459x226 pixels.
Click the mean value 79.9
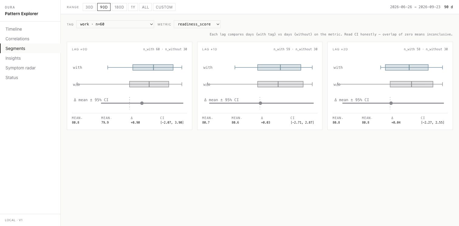105,123
